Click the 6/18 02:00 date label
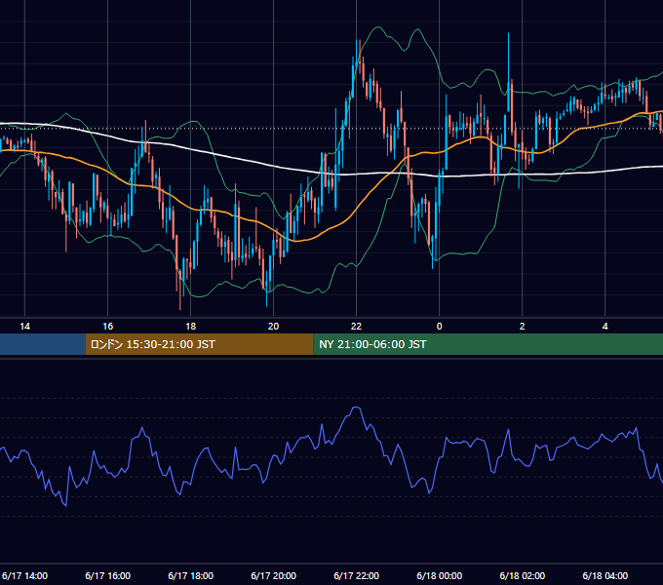 point(523,575)
